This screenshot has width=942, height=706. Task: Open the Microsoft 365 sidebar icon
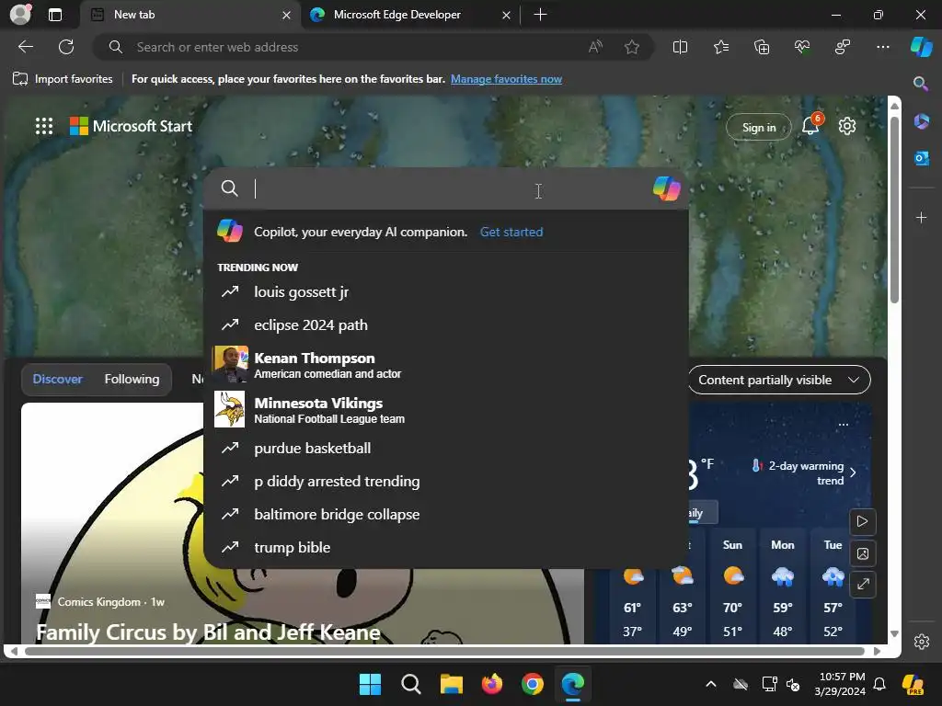[x=921, y=121]
